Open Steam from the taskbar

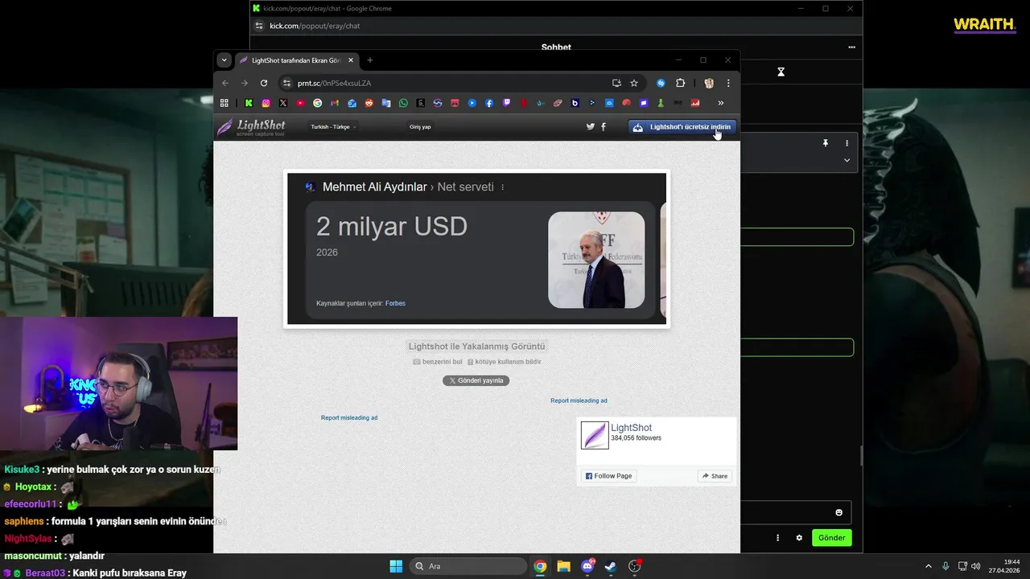[x=611, y=566]
